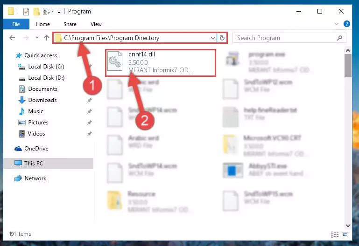Image resolution: width=359 pixels, height=246 pixels.
Task: Click the Refresh button next to address bar
Action: 222,38
